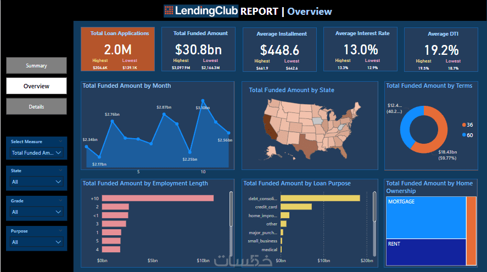
Task: Click the MORTGAGE treemap tile
Action: (x=426, y=218)
